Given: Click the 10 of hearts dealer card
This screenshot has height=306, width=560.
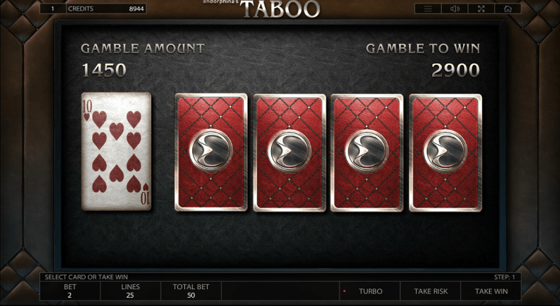Looking at the screenshot, I should point(116,151).
